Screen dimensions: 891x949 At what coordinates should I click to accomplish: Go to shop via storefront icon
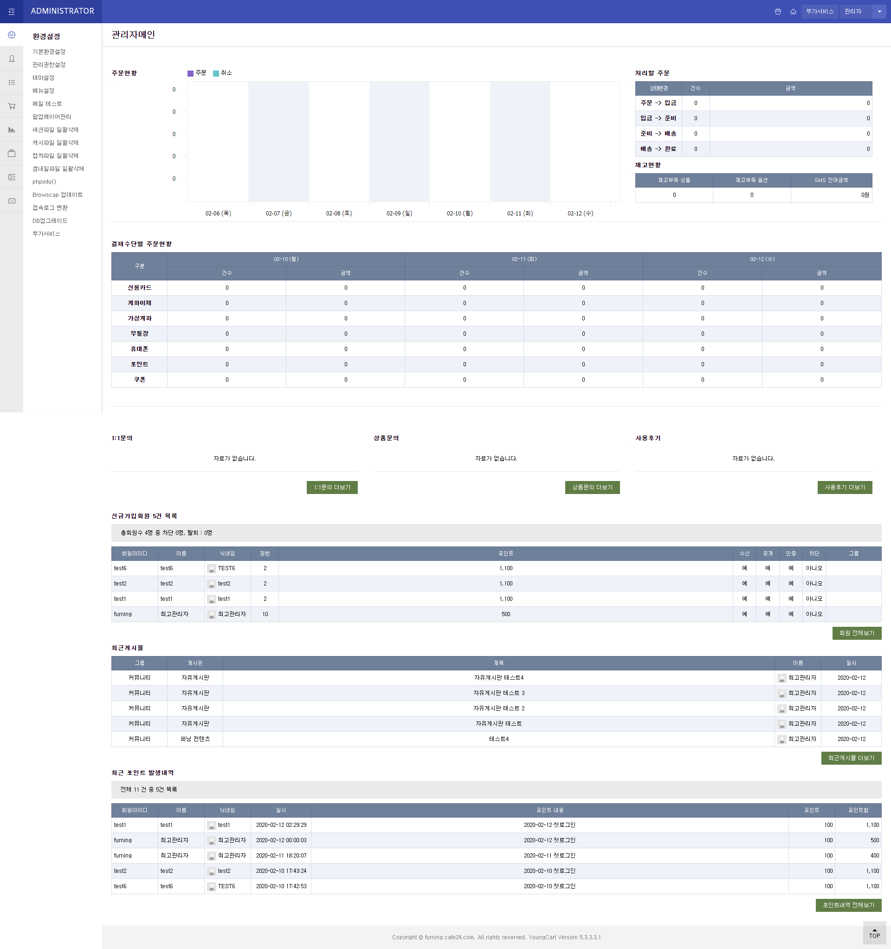click(778, 12)
